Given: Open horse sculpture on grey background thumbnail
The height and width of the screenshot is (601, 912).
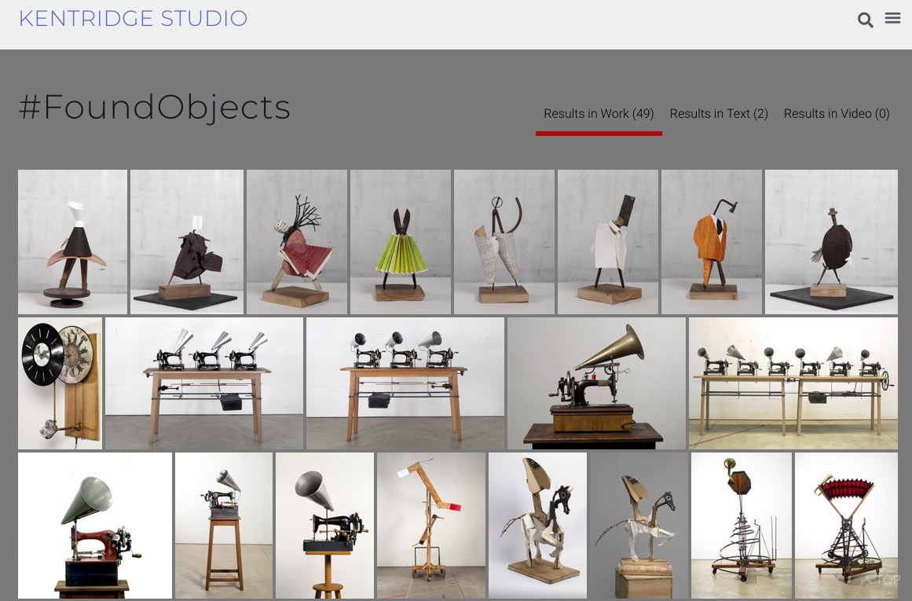Looking at the screenshot, I should point(639,526).
